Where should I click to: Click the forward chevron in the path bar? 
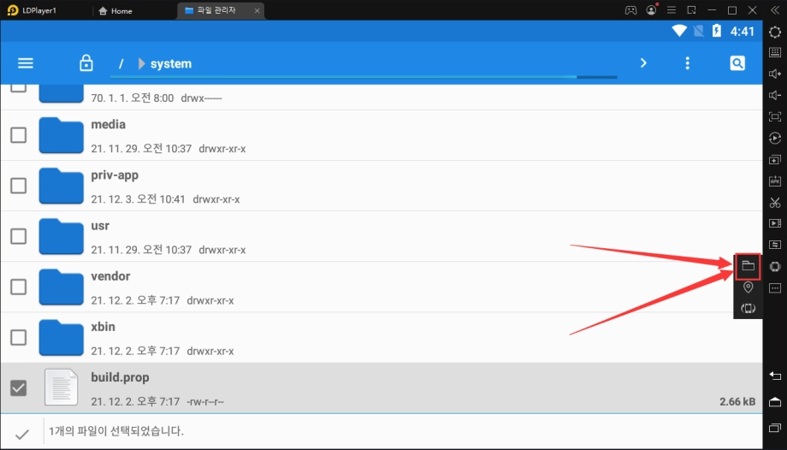coord(643,63)
